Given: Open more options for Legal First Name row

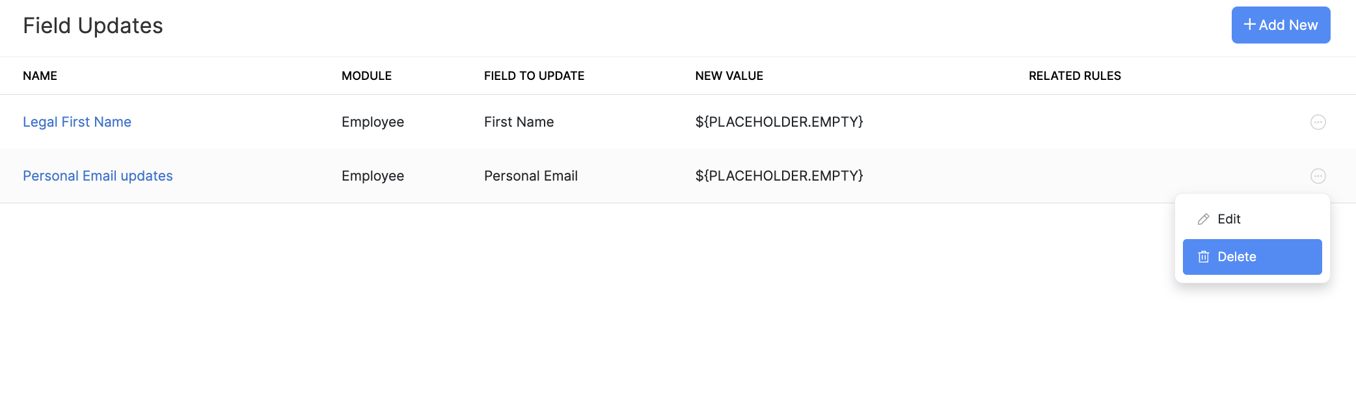Looking at the screenshot, I should (x=1318, y=122).
